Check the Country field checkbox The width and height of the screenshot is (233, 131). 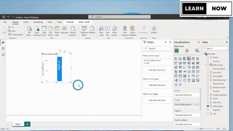tap(208, 61)
